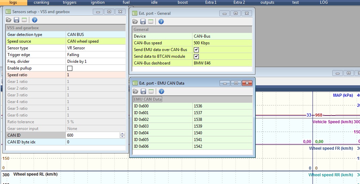Click help icon in EMU CAN Data toolbar
The height and width of the screenshot is (184, 360).
coord(161,91)
